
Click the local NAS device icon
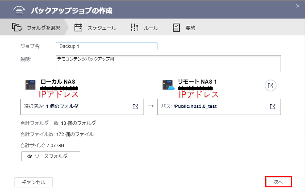click(30, 85)
